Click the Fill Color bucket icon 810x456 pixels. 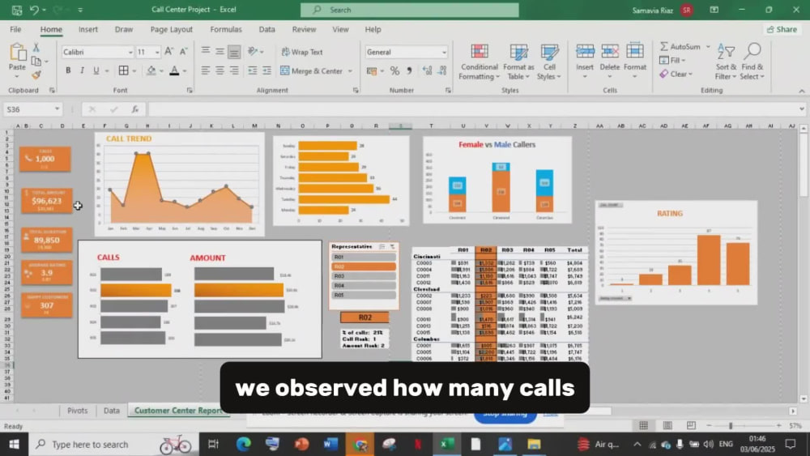tap(151, 70)
